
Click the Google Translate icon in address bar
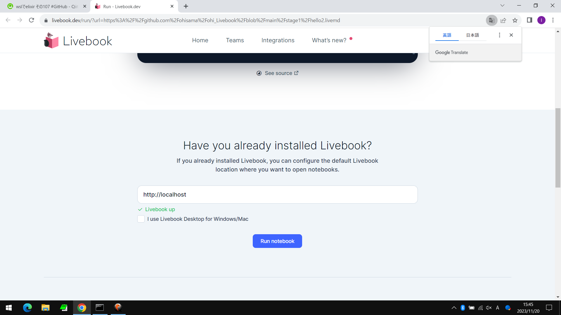[491, 20]
